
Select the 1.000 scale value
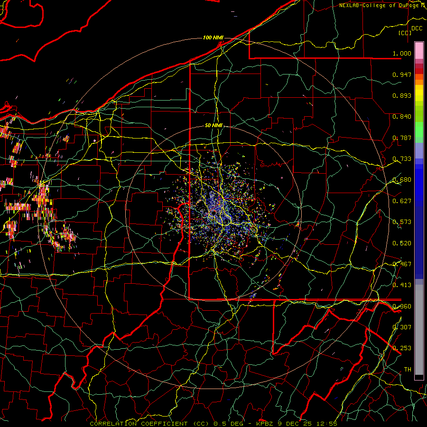(x=402, y=53)
